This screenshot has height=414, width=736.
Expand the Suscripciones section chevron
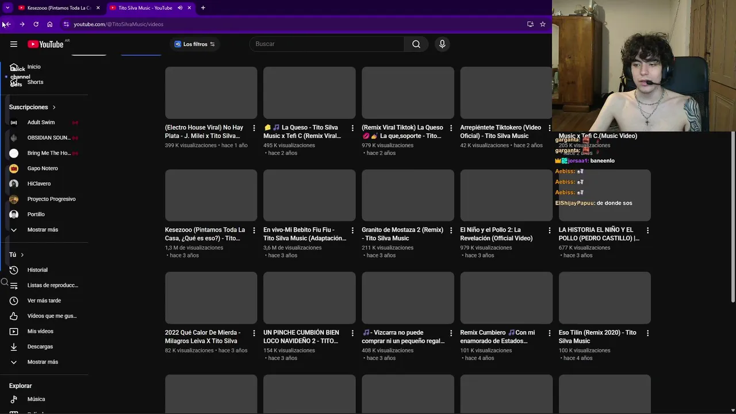[x=54, y=107]
